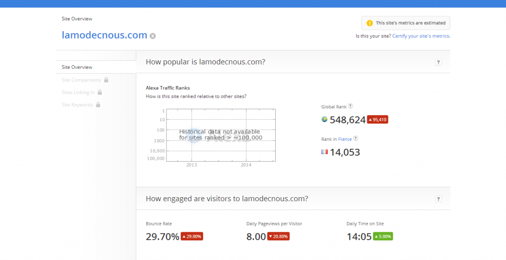506x260 pixels.
Task: Click the 2013 label on chart axis
Action: [192, 165]
